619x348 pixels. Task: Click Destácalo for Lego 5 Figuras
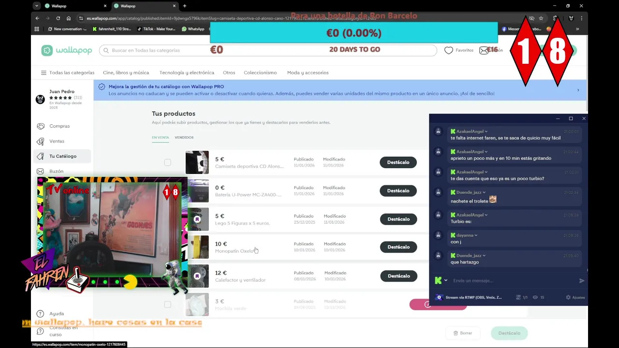point(398,219)
